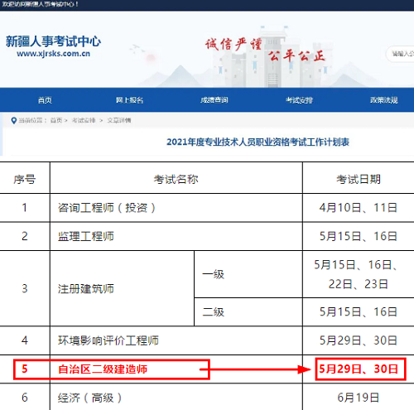The height and width of the screenshot is (410, 414).
Task: Click the 注册建筑师 一级 cell
Action: pos(248,274)
